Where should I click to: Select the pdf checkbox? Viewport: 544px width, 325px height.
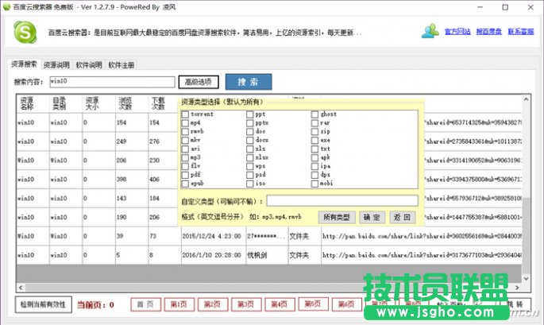click(185, 175)
